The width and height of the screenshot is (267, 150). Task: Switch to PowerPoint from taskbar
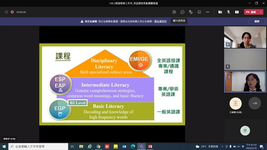tap(150, 147)
